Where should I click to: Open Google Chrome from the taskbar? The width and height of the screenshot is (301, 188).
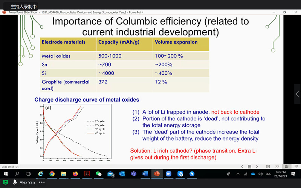[52, 174]
